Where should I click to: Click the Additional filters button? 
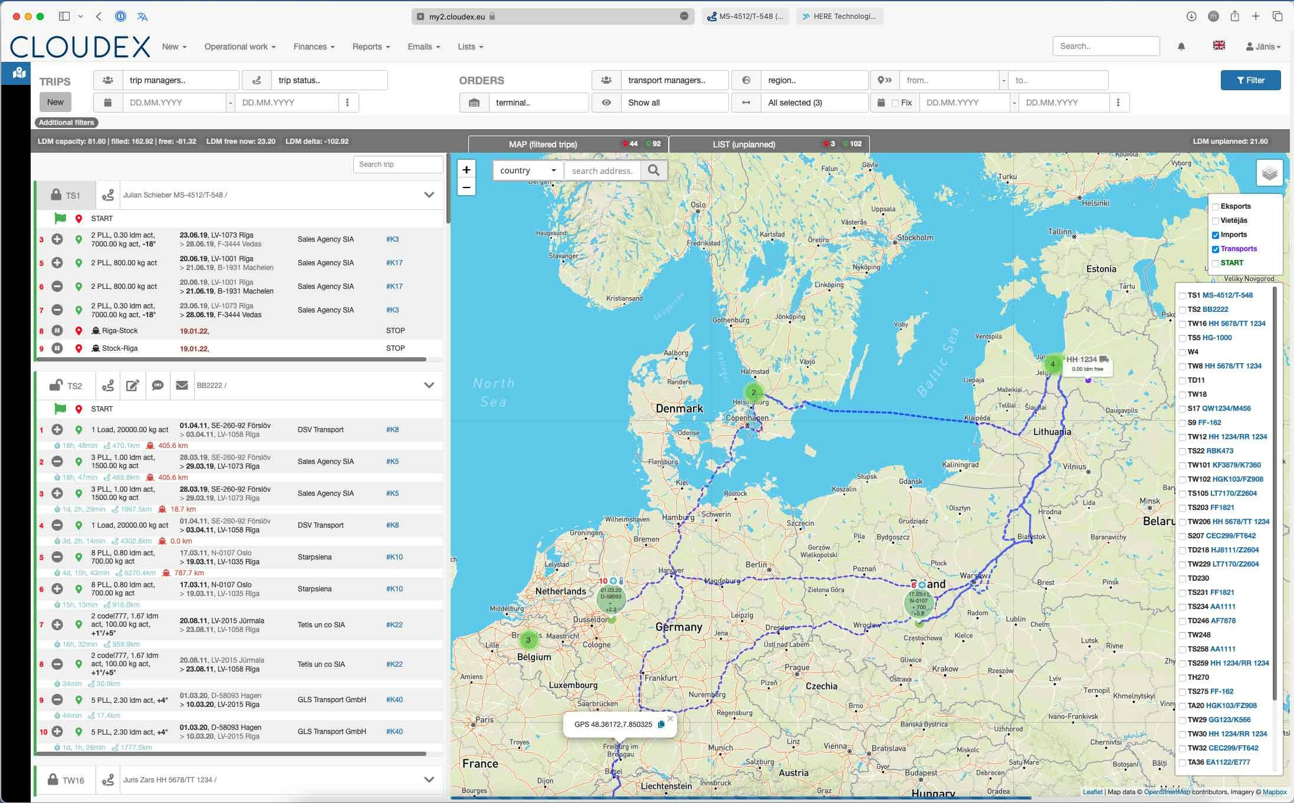pyautogui.click(x=66, y=123)
